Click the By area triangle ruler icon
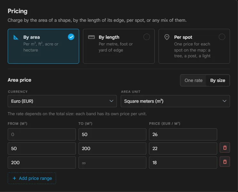238x192 pixels. pos(16,37)
